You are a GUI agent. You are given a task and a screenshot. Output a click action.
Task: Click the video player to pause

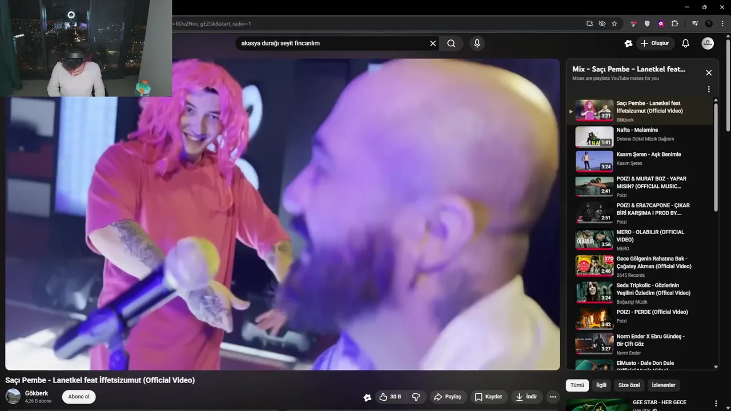pyautogui.click(x=283, y=214)
